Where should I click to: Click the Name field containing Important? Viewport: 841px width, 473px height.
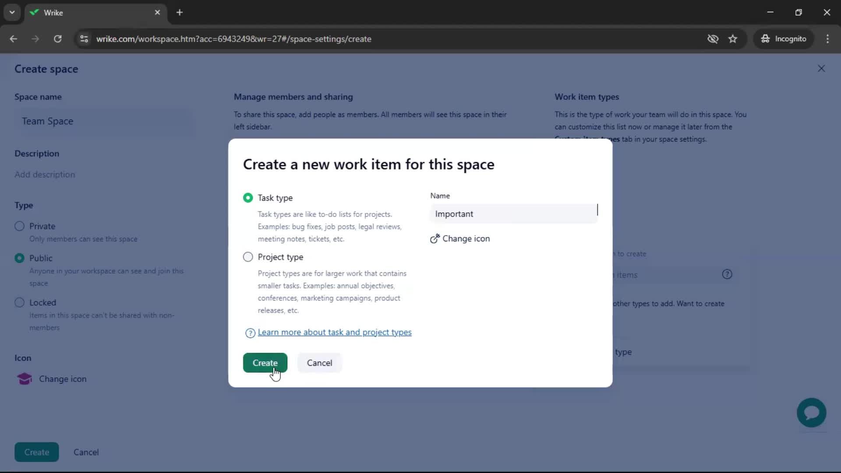pyautogui.click(x=514, y=214)
